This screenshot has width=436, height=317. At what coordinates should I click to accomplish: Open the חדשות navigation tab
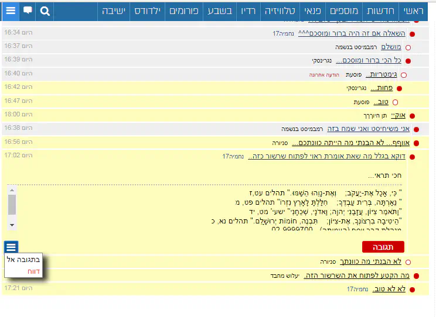click(x=380, y=11)
